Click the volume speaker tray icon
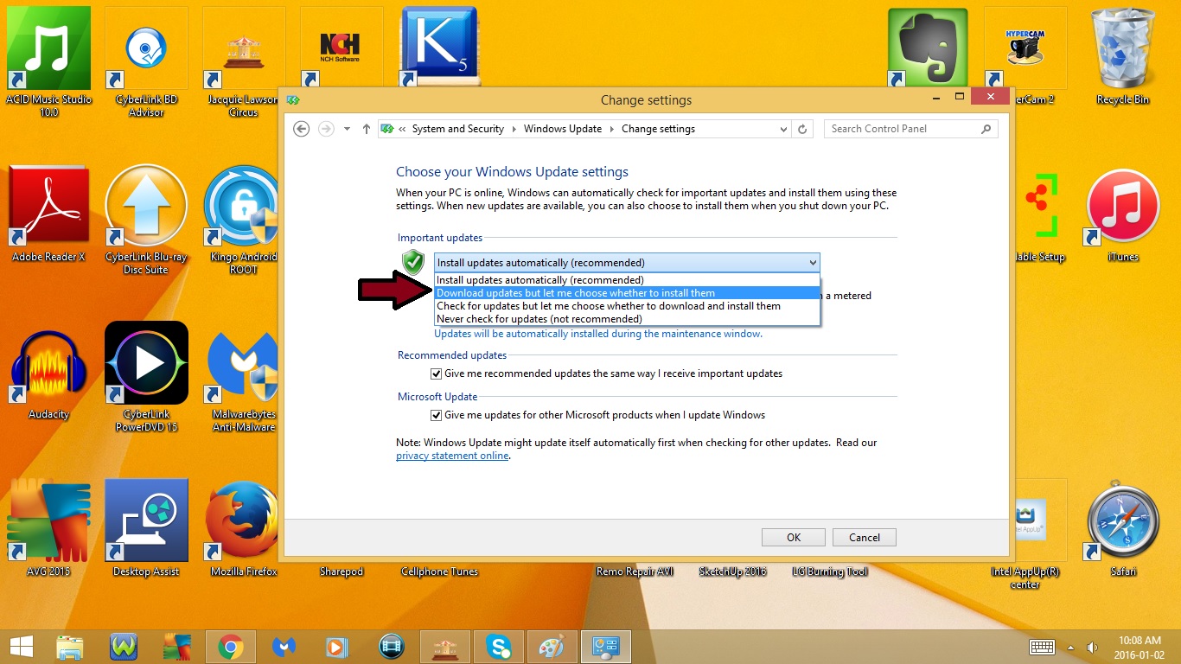This screenshot has width=1181, height=664. point(1092,647)
